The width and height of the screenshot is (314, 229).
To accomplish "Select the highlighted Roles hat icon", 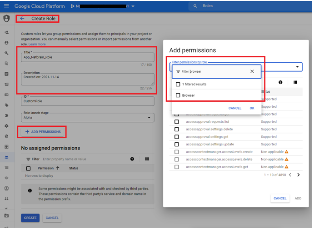I will 6,157.
